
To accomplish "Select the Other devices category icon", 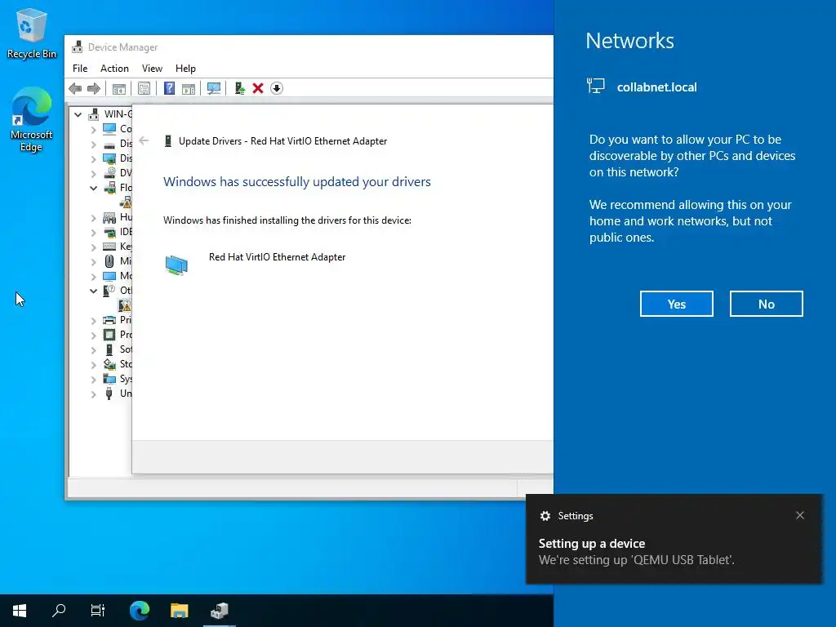I will coord(109,291).
